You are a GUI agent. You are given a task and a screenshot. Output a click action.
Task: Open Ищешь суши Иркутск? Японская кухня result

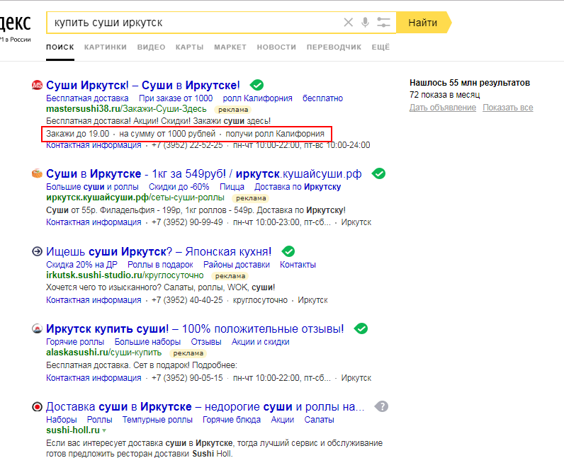tap(159, 251)
